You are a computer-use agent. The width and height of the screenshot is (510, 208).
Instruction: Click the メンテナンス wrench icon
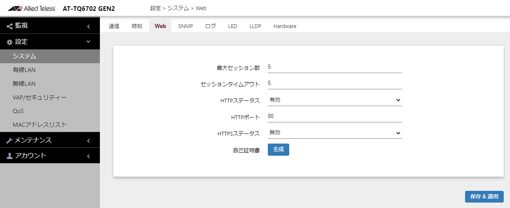pyautogui.click(x=10, y=141)
